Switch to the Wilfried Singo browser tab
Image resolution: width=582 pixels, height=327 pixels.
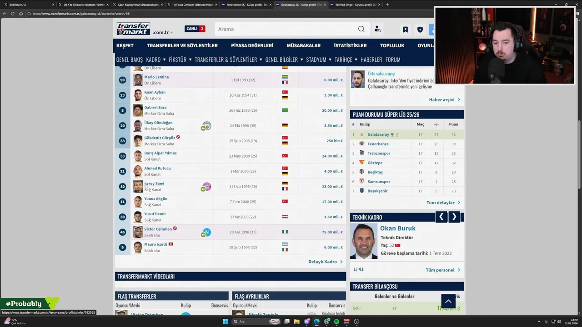point(355,5)
